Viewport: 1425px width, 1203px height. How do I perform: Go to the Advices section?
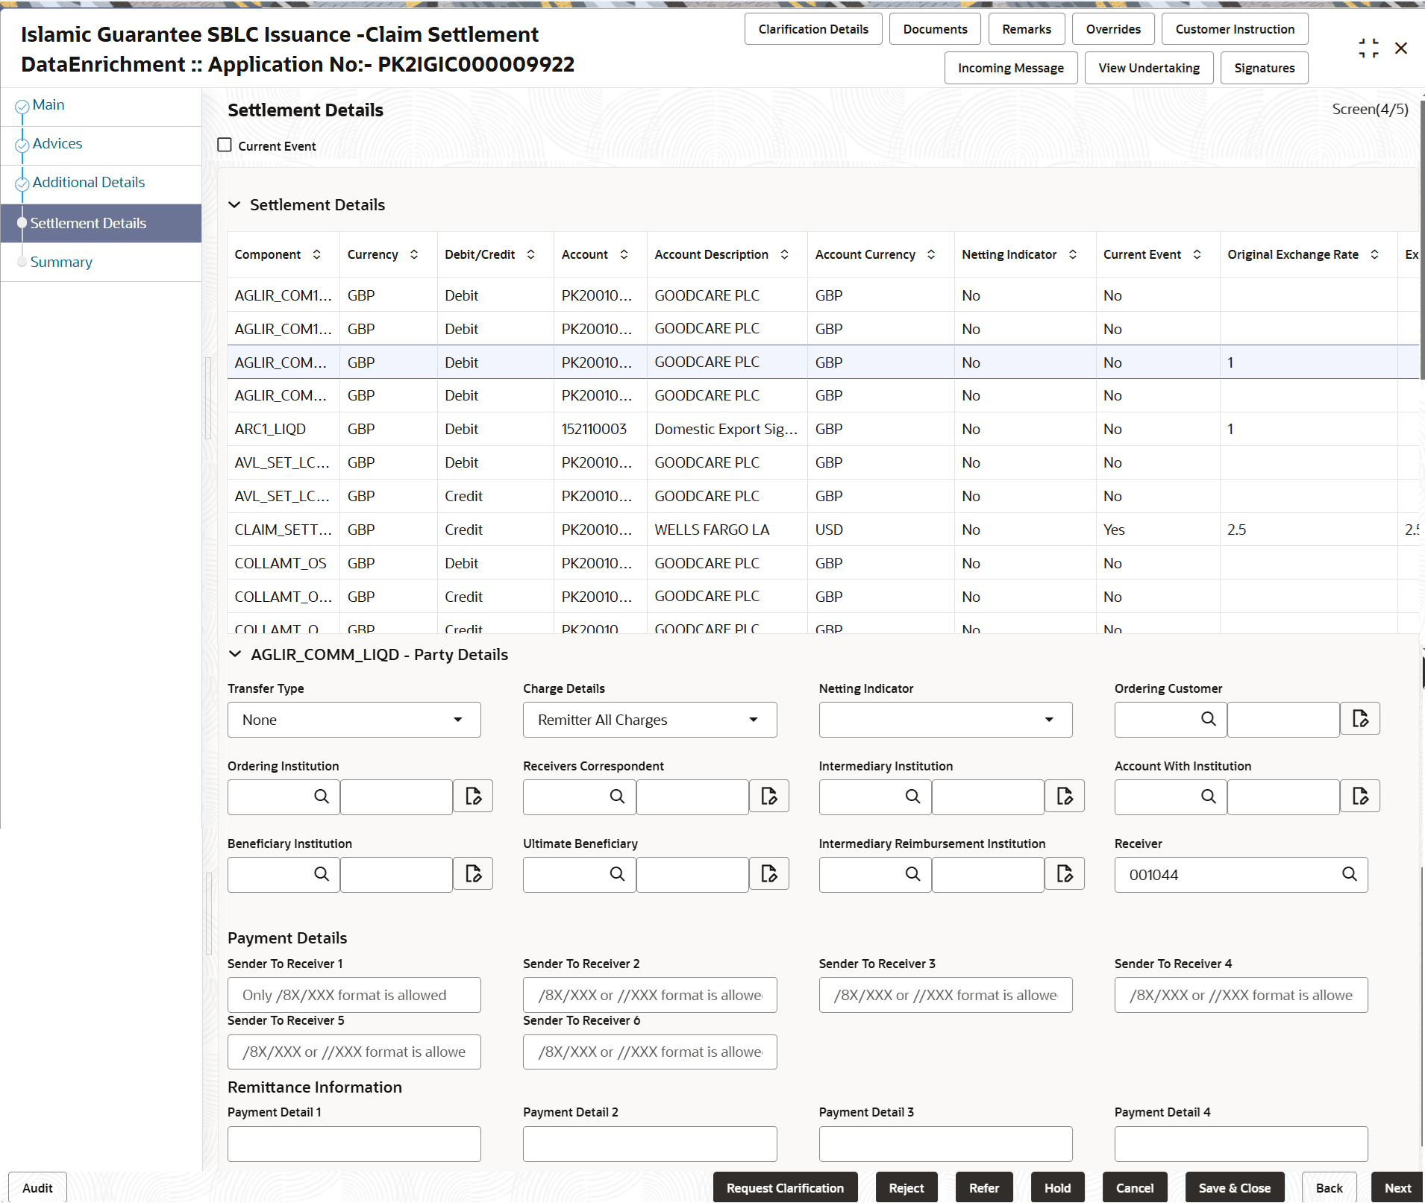(x=57, y=143)
